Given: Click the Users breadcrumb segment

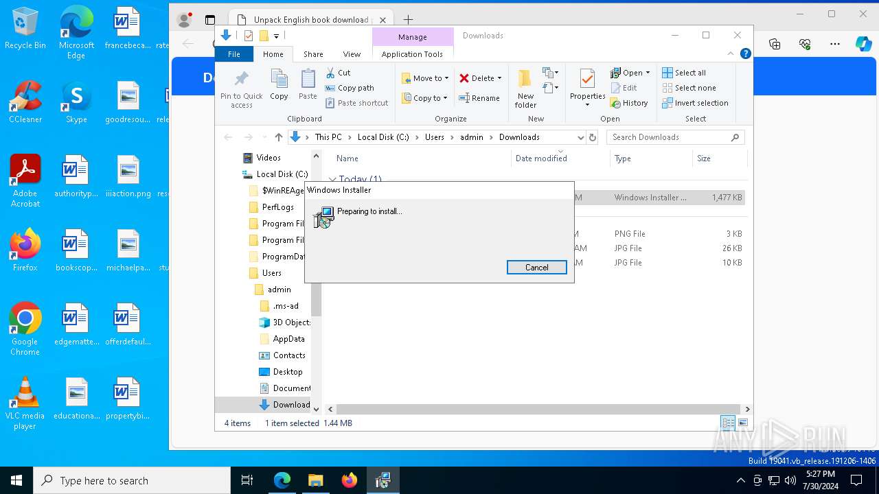Looking at the screenshot, I should click(434, 137).
